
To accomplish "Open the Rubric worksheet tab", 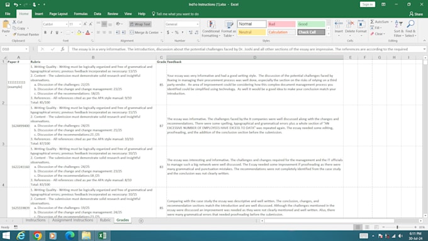I will pyautogui.click(x=105, y=220).
